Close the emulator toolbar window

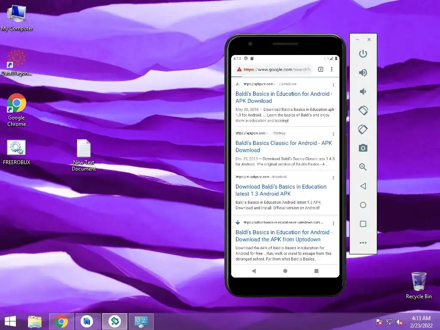click(x=369, y=40)
